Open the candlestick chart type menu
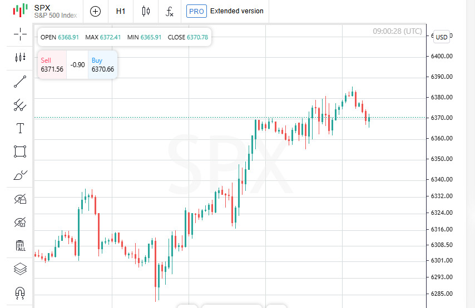Viewport: 475px width, 308px height. (146, 12)
